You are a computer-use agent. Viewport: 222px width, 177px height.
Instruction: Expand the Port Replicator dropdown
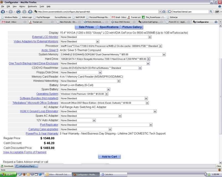(x=151, y=125)
